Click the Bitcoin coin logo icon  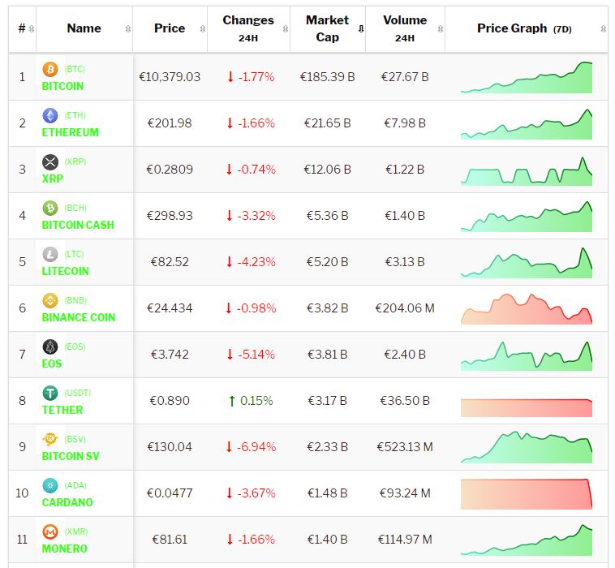[x=50, y=70]
